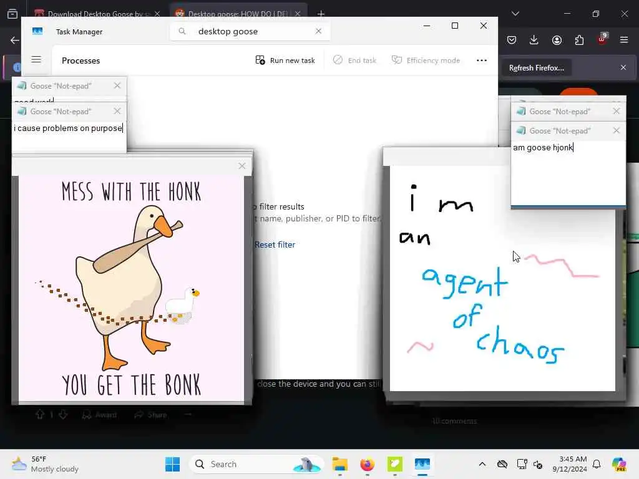Open Firefox Pocket save icon
The width and height of the screenshot is (639, 479).
(x=512, y=40)
